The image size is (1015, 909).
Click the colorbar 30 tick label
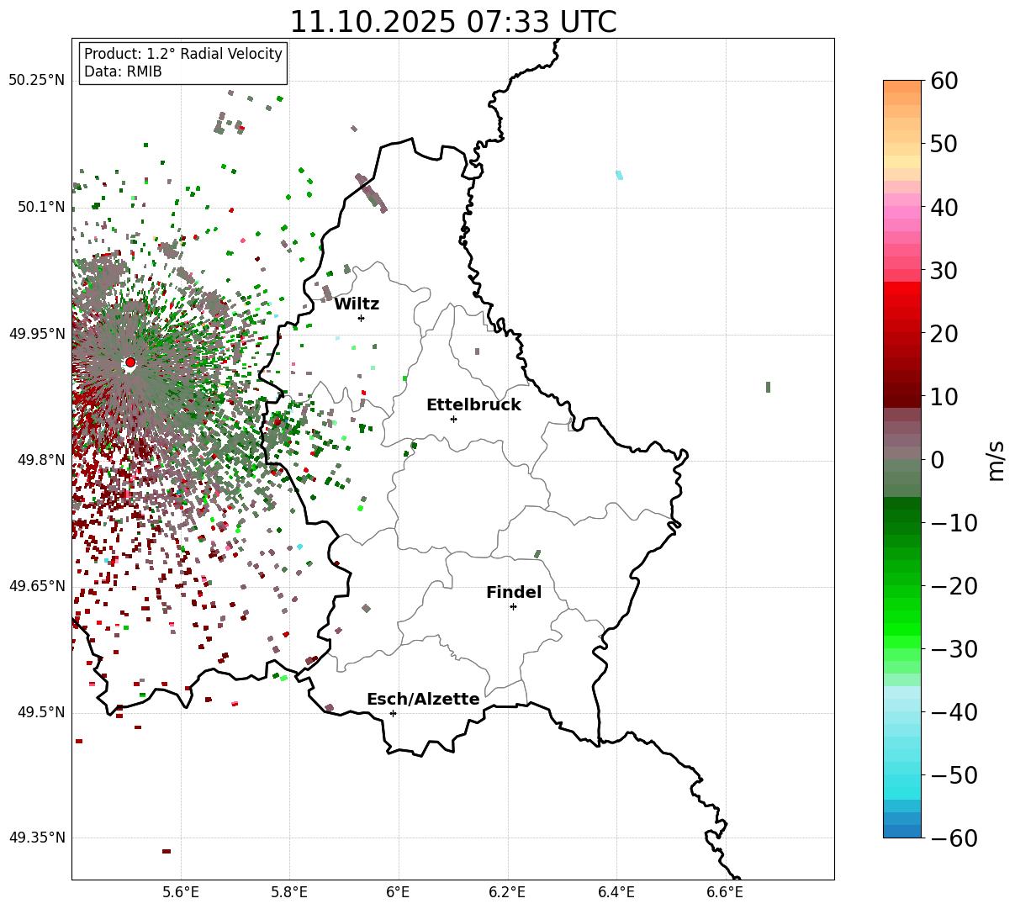pos(943,271)
